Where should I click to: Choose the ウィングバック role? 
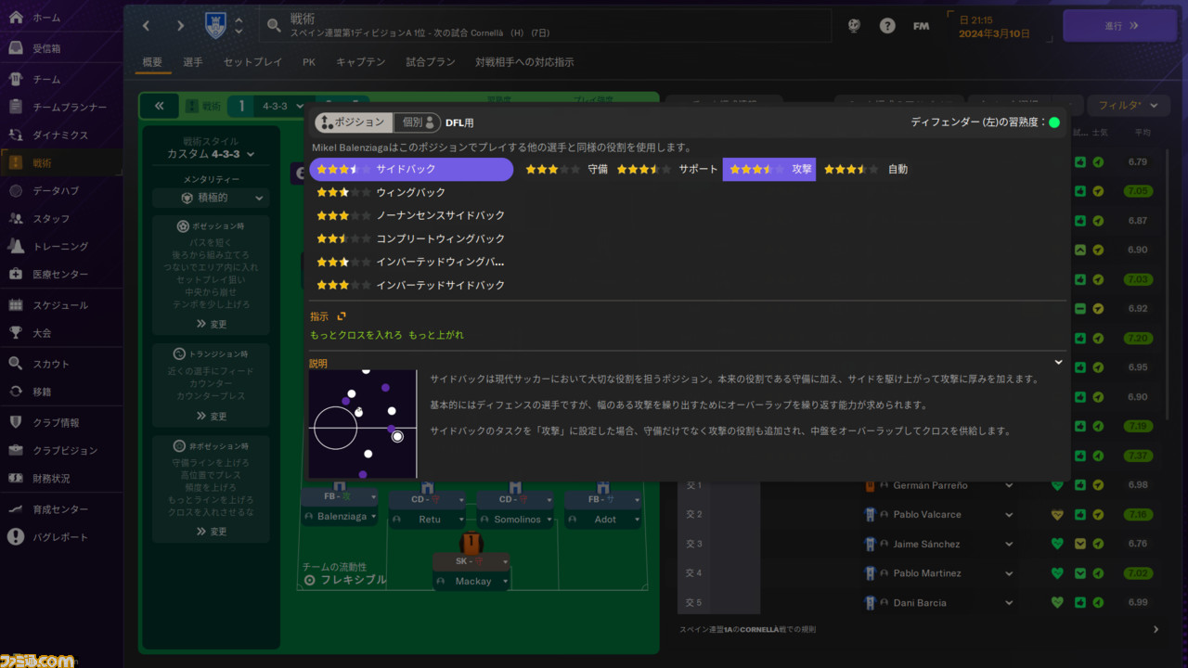(x=411, y=192)
